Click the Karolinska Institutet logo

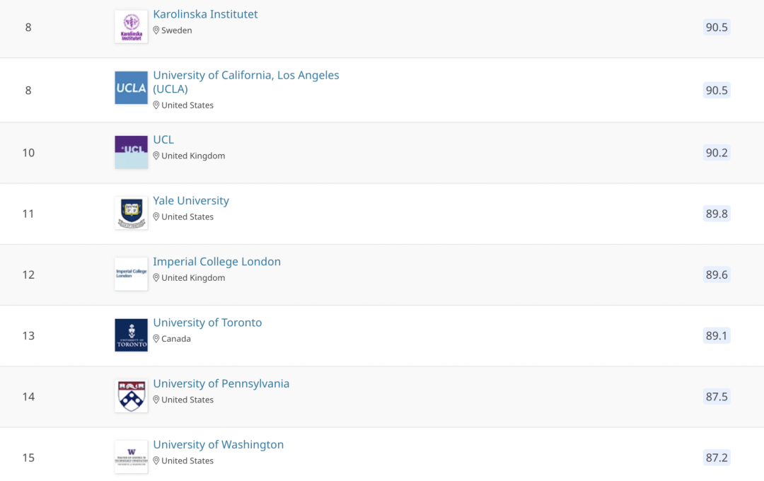coord(131,27)
